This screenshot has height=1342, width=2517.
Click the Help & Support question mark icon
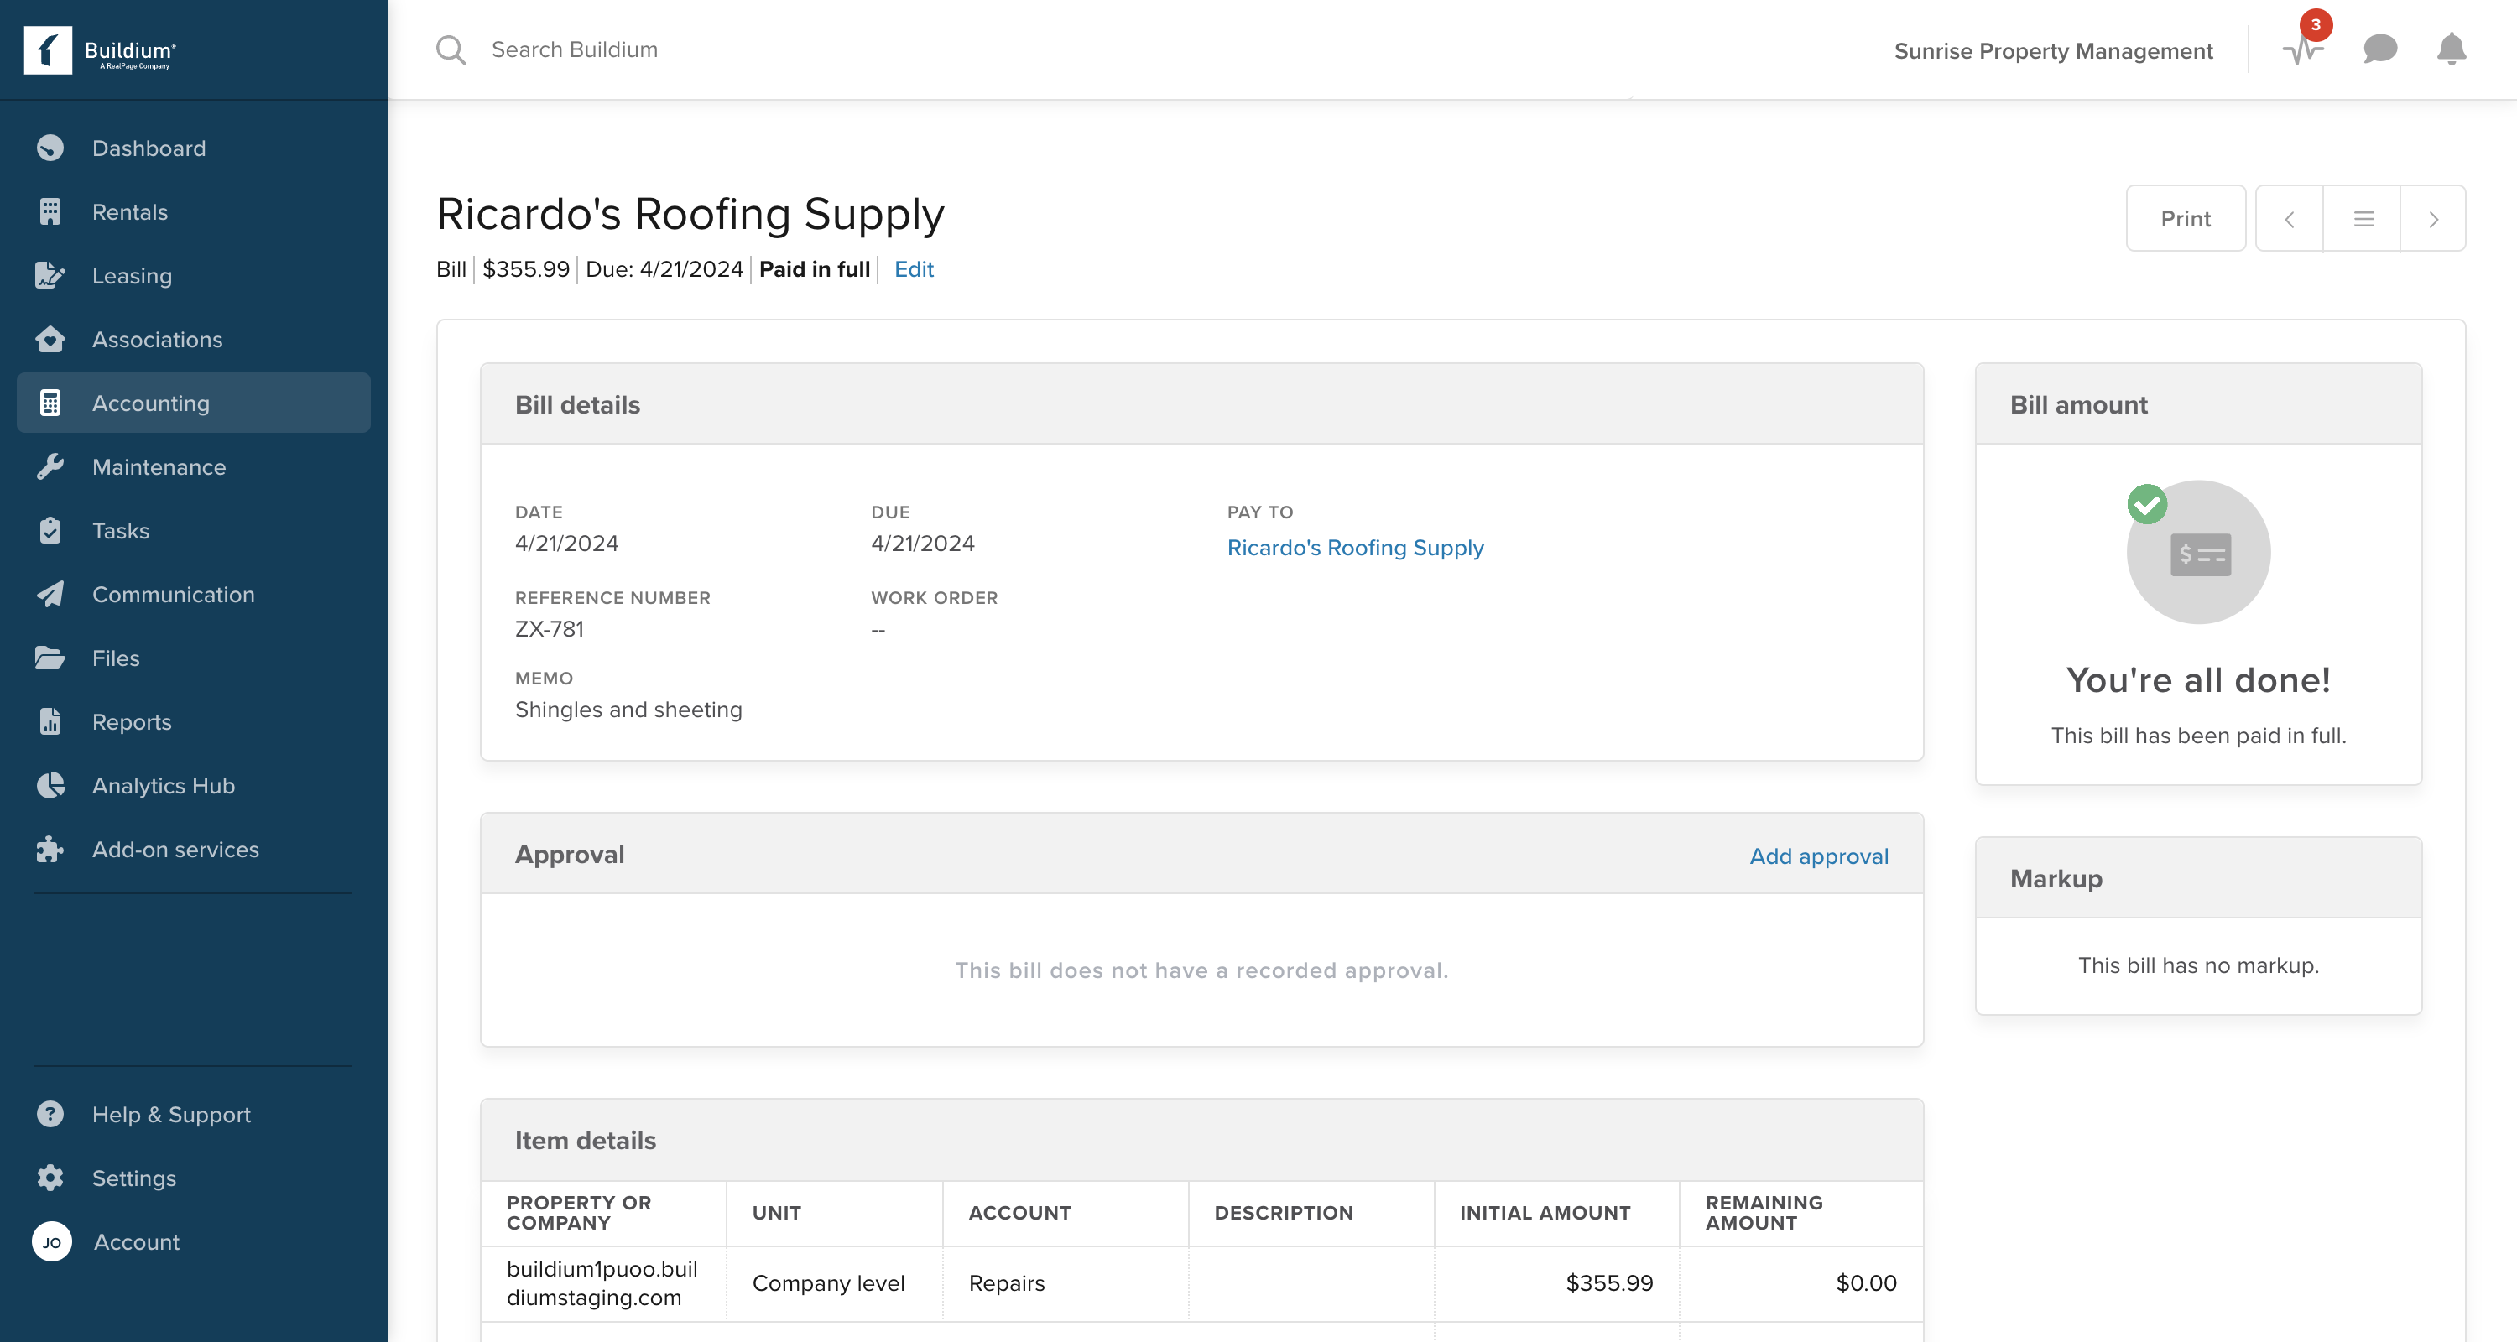[50, 1115]
